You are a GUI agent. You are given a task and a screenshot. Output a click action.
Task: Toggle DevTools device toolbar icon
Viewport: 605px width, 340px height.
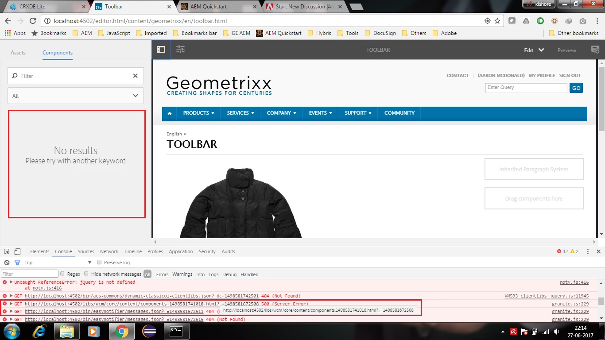pyautogui.click(x=17, y=251)
